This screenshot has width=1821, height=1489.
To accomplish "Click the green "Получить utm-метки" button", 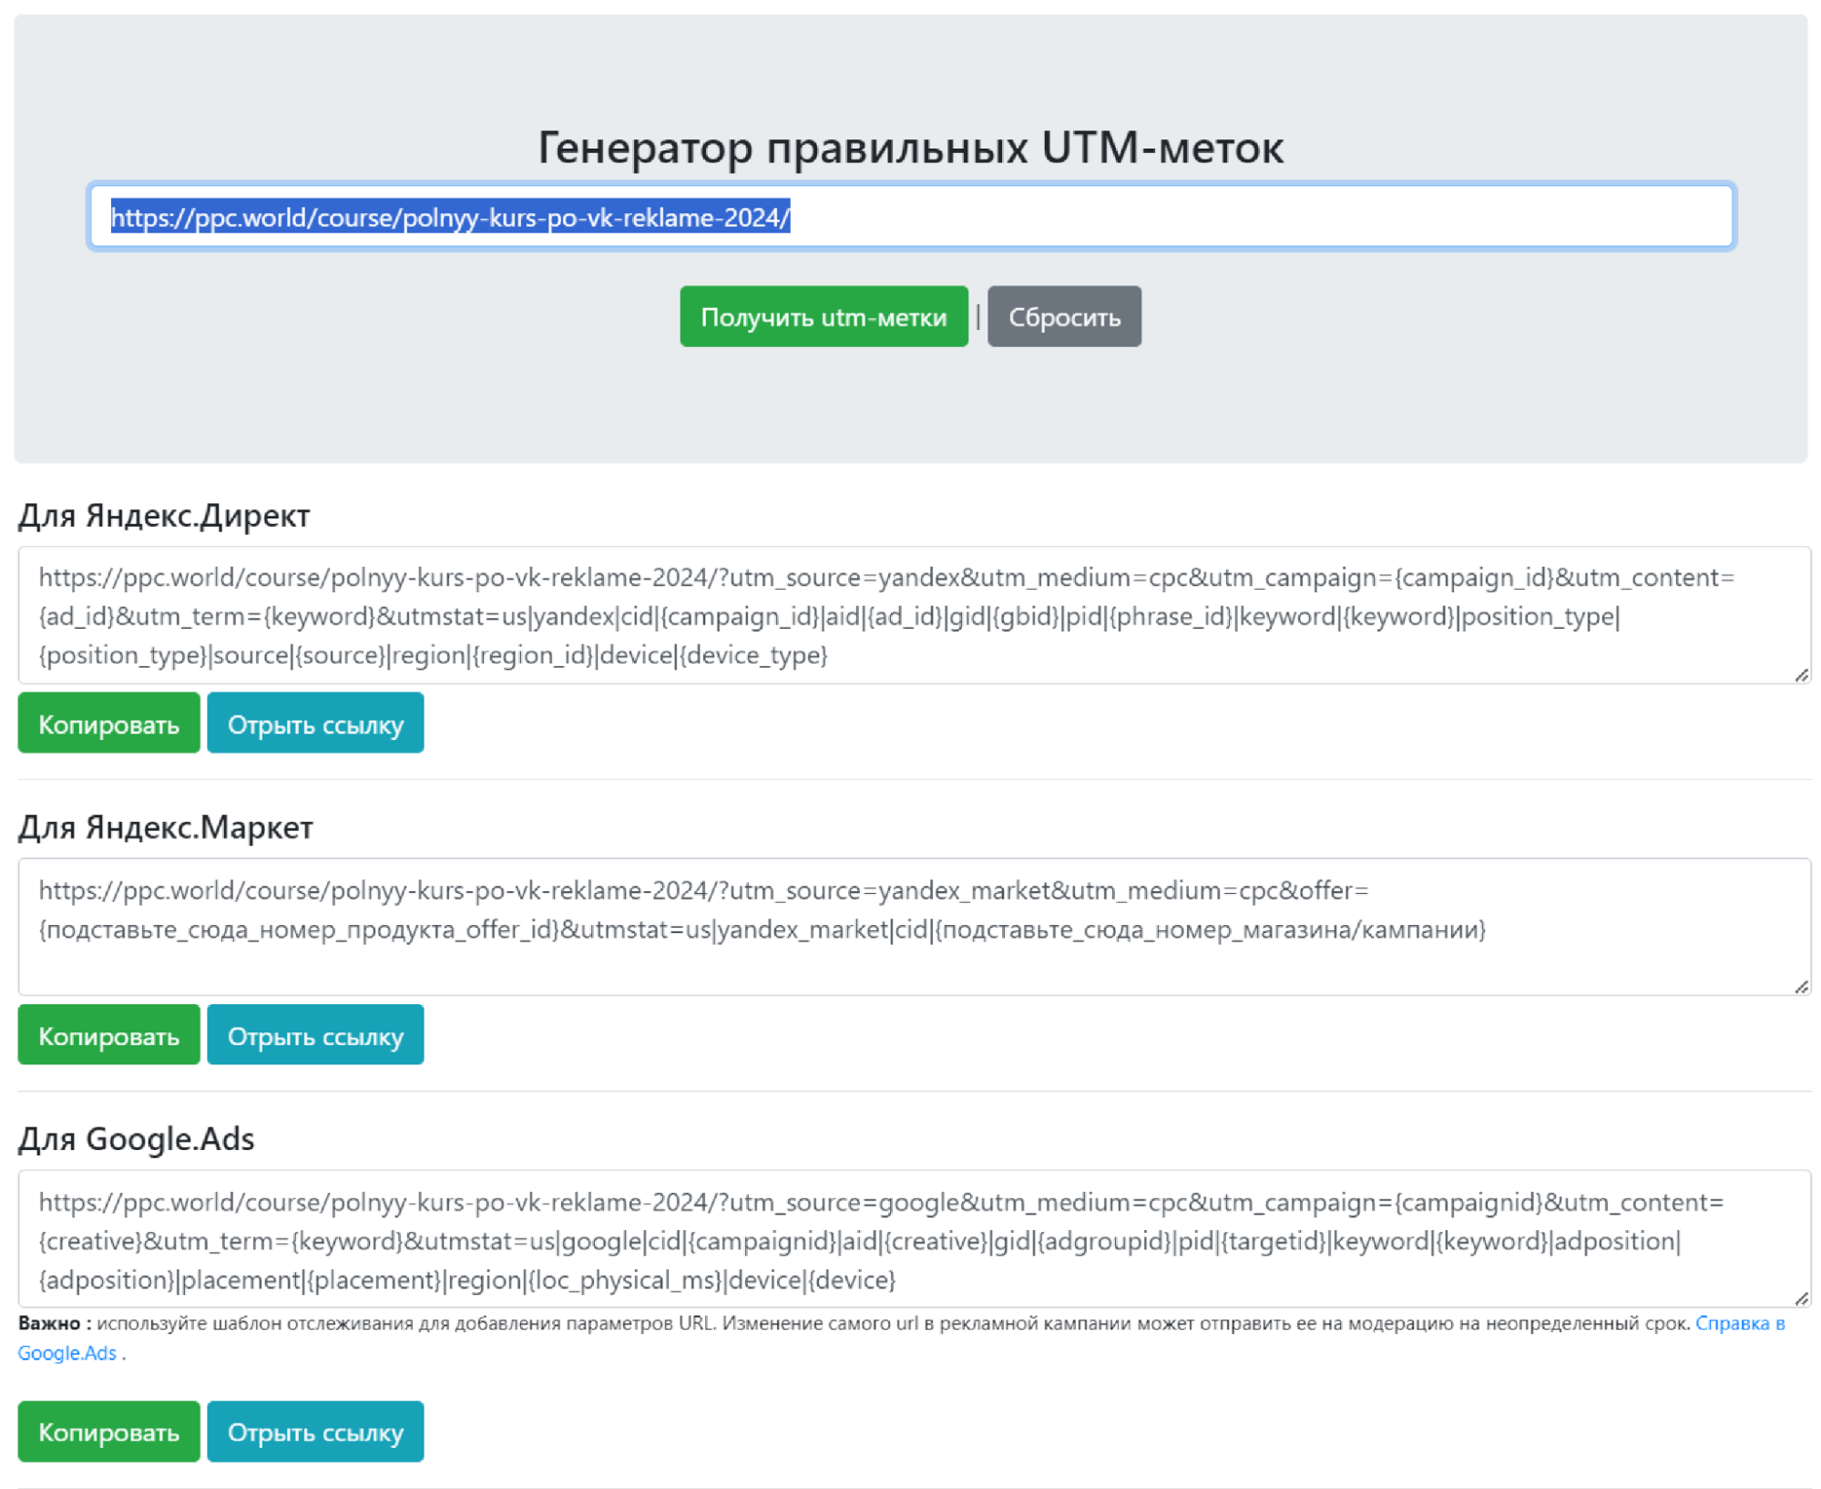I will [x=823, y=316].
